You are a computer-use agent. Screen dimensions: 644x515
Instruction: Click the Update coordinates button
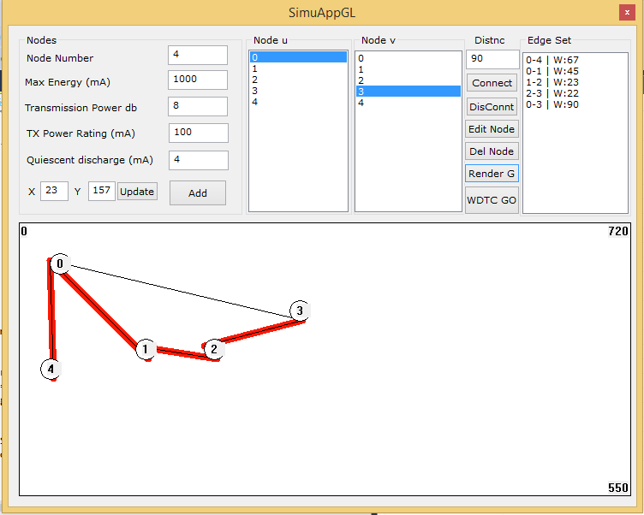pos(137,192)
